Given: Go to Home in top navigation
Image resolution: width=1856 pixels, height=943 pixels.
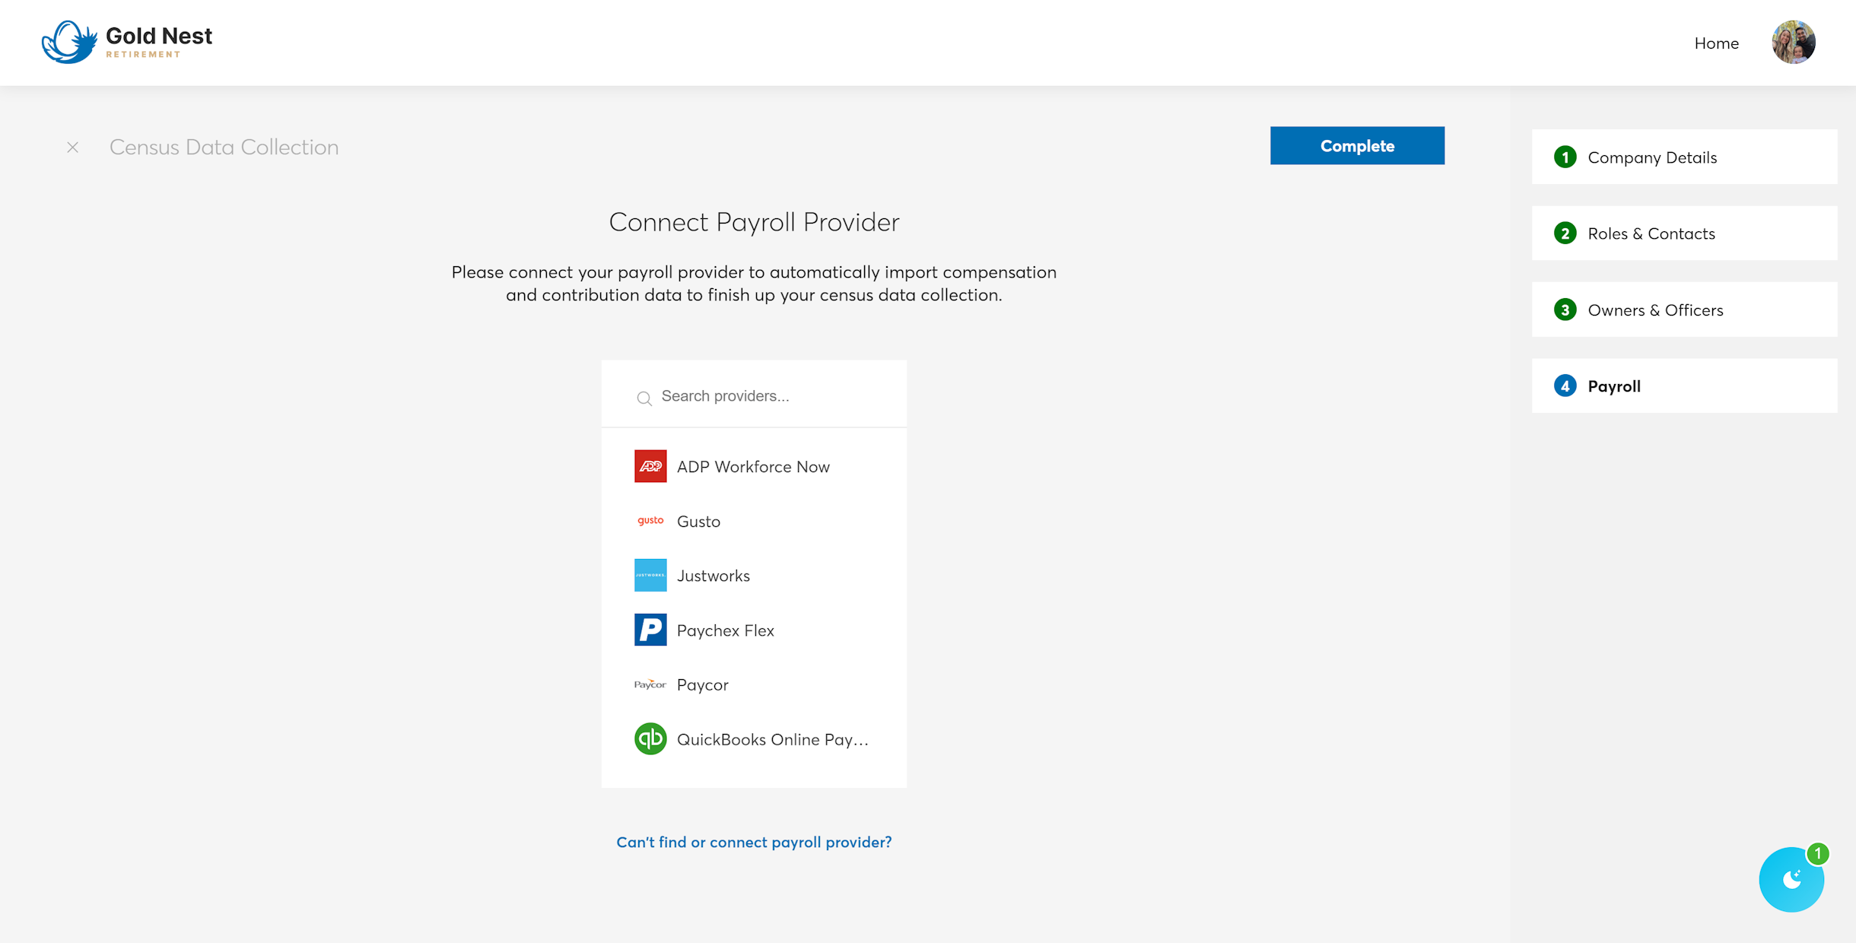Looking at the screenshot, I should click(1716, 43).
